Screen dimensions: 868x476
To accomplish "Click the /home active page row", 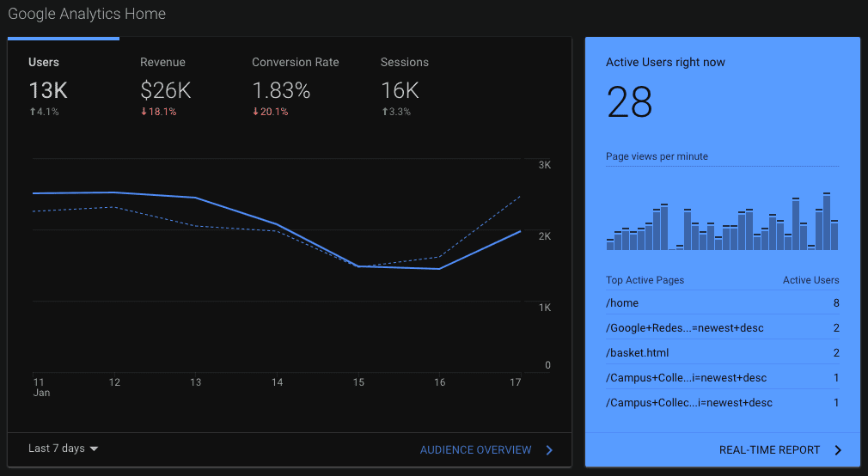I will (x=723, y=302).
